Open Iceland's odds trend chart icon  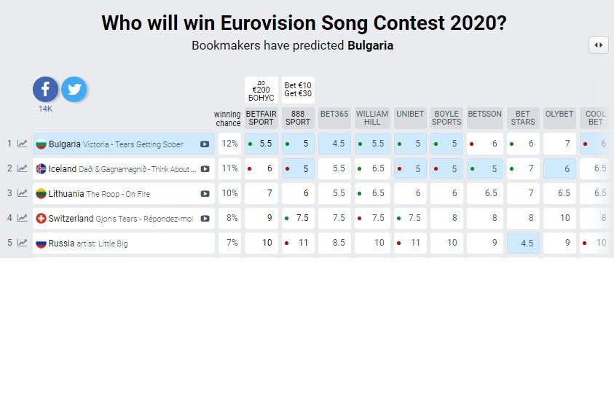23,168
